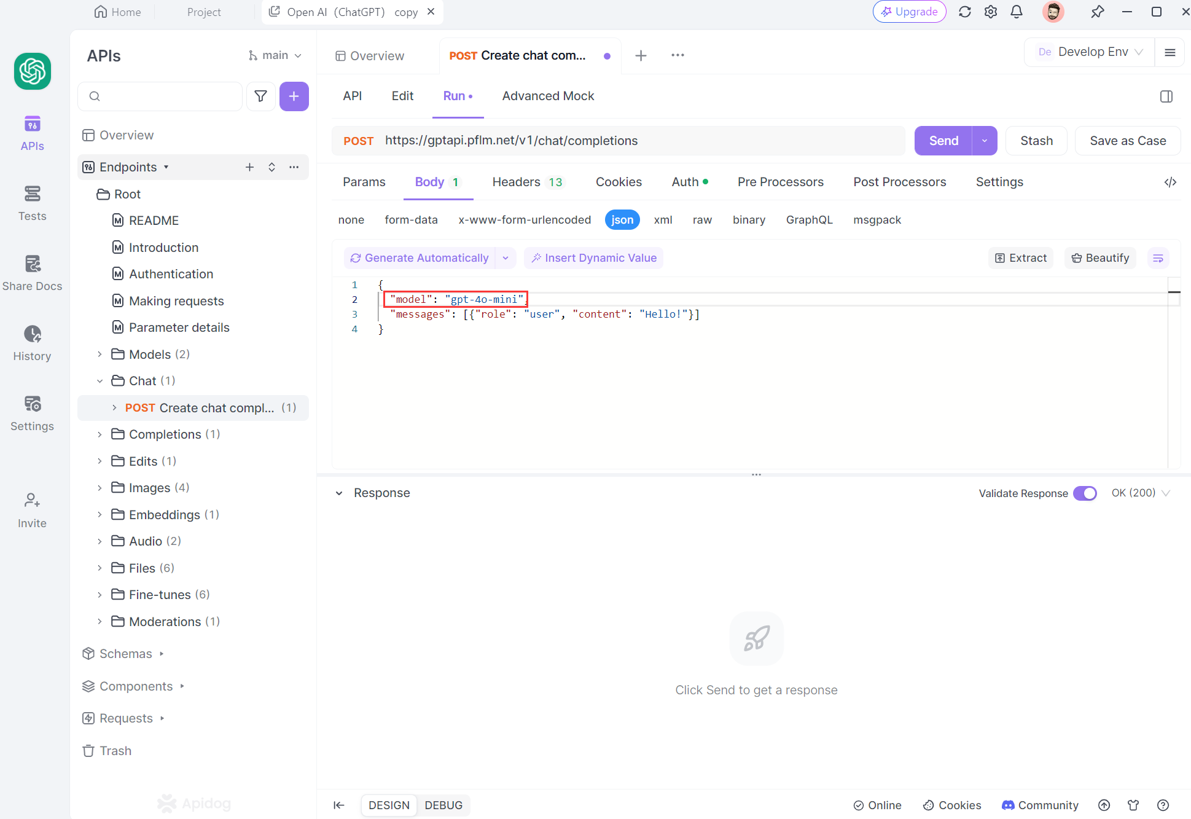Select the form-data body type
This screenshot has width=1191, height=819.
click(x=411, y=220)
